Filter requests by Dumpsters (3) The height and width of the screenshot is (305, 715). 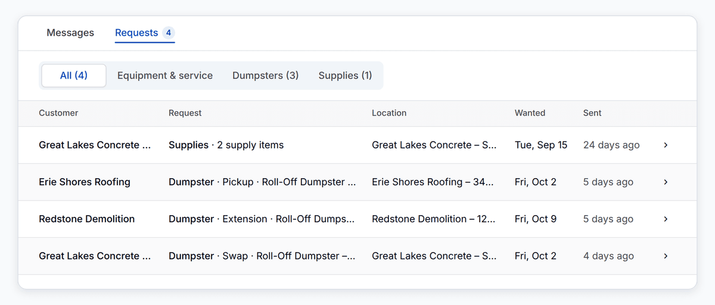[x=266, y=76]
